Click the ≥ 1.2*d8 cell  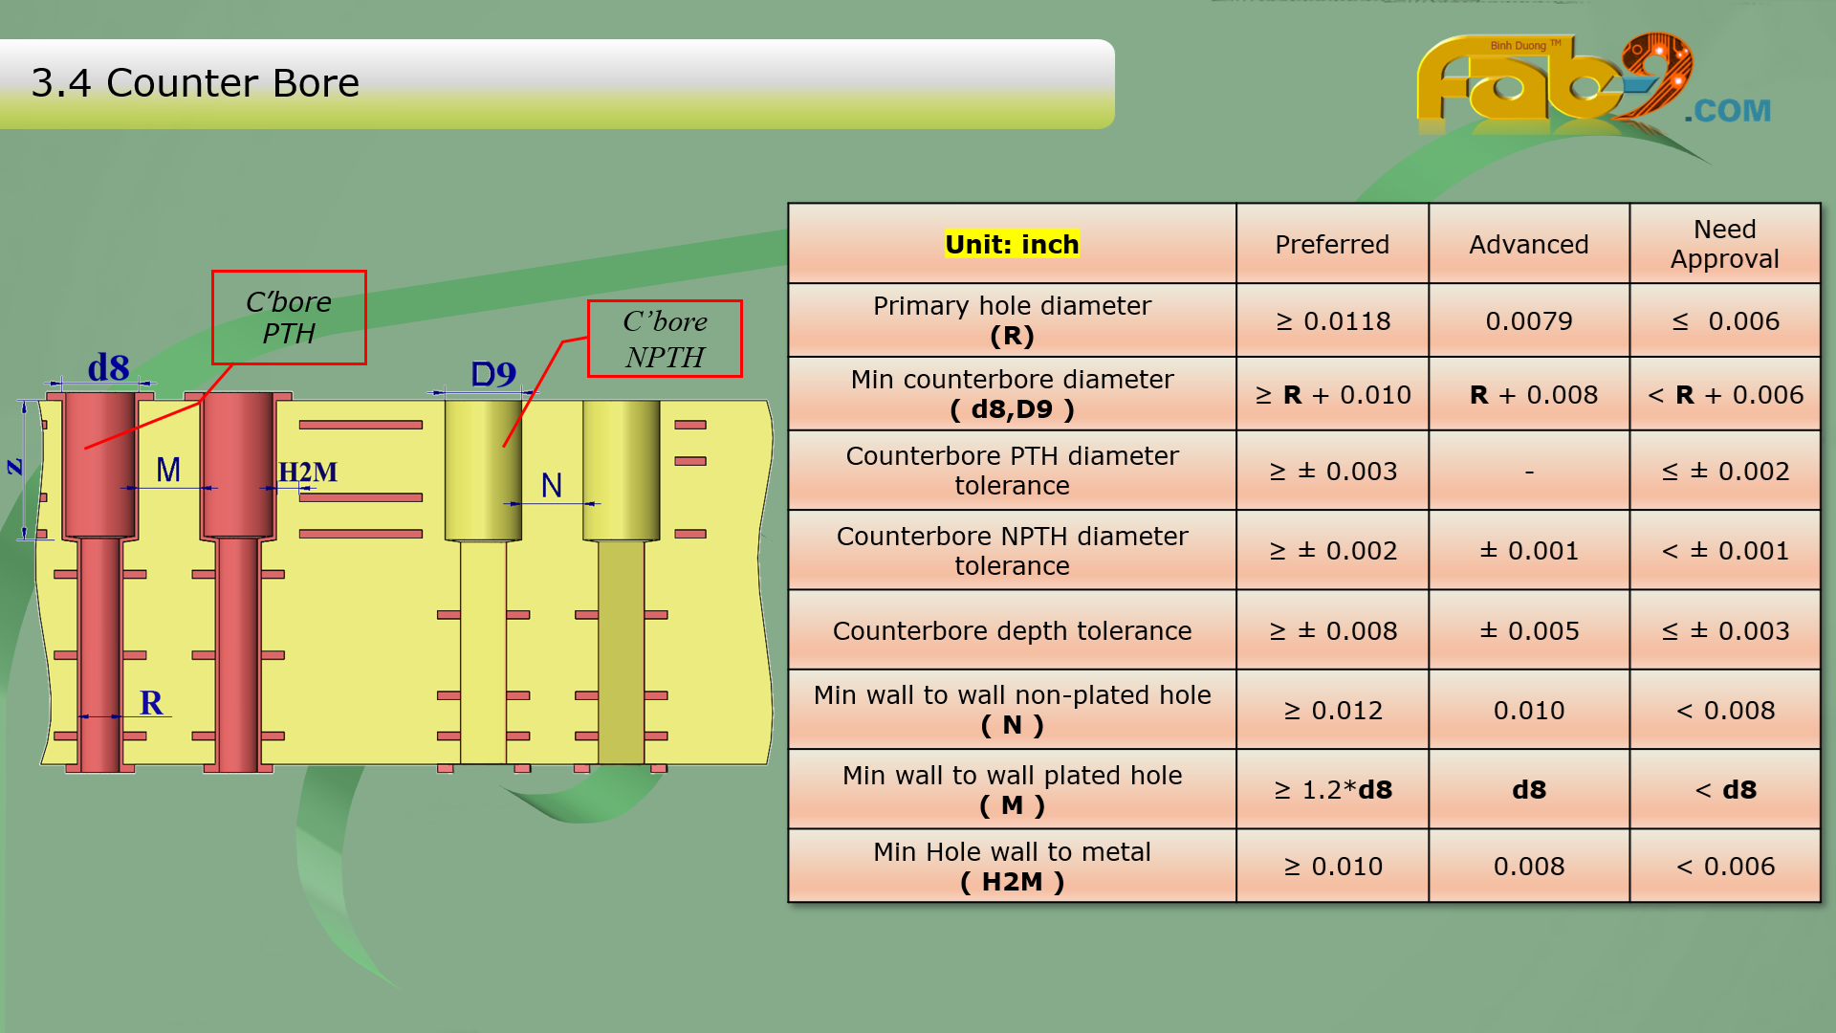pyautogui.click(x=1332, y=789)
